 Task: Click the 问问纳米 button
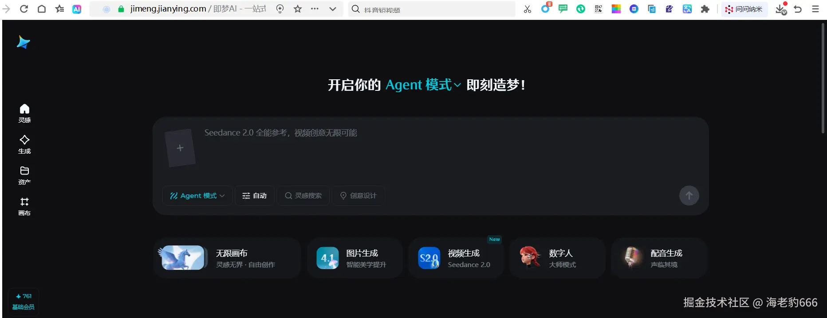(x=744, y=9)
